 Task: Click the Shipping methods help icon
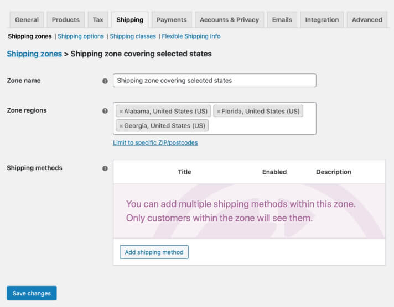tap(105, 168)
